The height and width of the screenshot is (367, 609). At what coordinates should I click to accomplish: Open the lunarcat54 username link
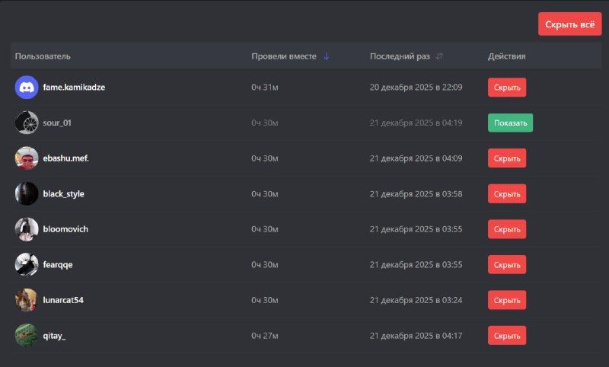pos(63,300)
